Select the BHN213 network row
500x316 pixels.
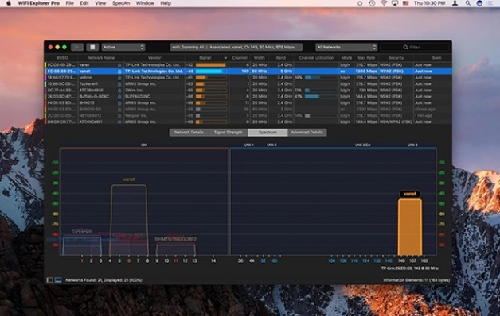tap(248, 102)
